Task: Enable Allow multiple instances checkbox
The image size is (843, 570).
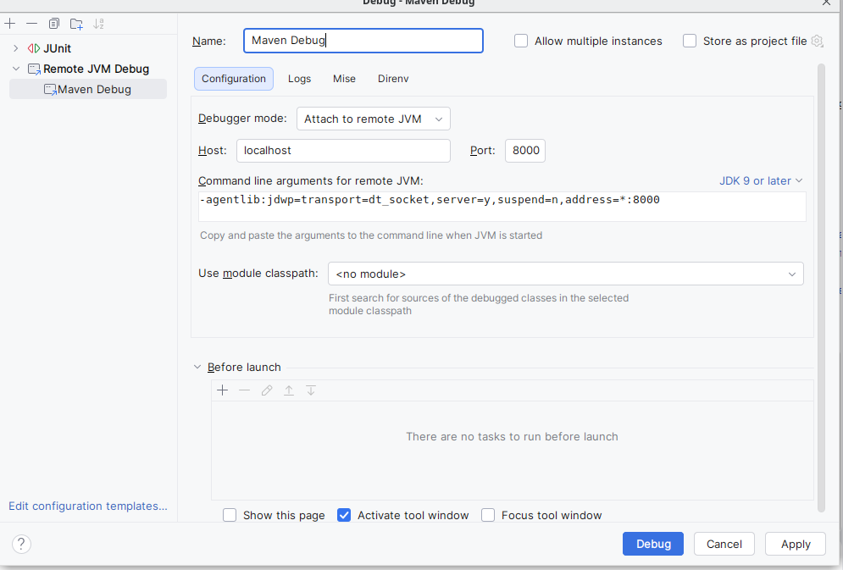Action: pyautogui.click(x=521, y=41)
